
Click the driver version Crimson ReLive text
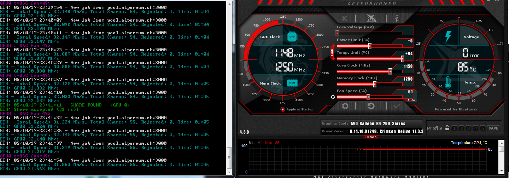point(386,131)
